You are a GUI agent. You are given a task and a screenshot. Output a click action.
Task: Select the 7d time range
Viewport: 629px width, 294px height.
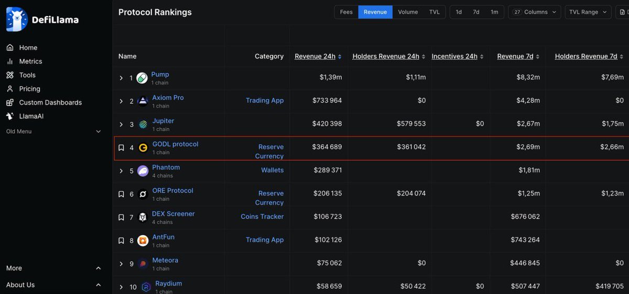pos(476,12)
